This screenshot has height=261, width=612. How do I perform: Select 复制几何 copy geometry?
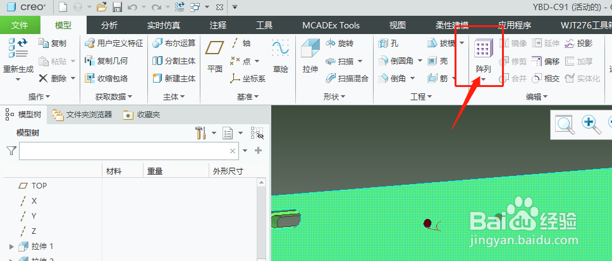point(107,61)
